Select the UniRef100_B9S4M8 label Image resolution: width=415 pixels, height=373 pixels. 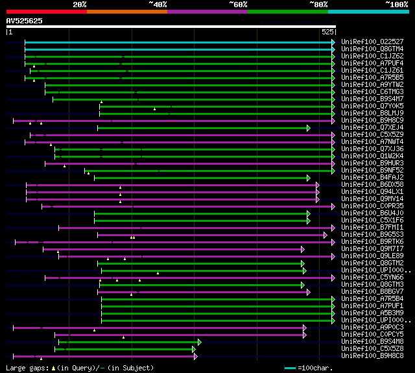point(372,342)
